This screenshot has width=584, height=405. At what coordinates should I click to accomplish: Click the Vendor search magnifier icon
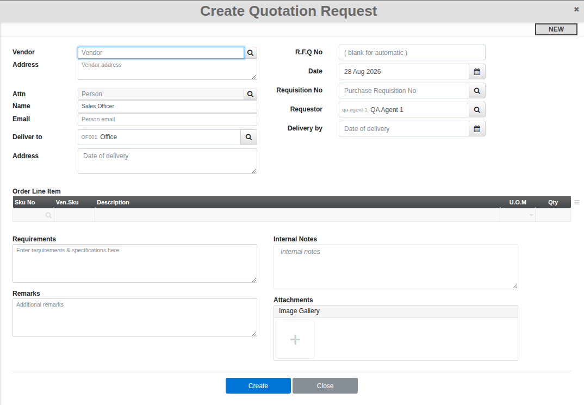tap(251, 53)
